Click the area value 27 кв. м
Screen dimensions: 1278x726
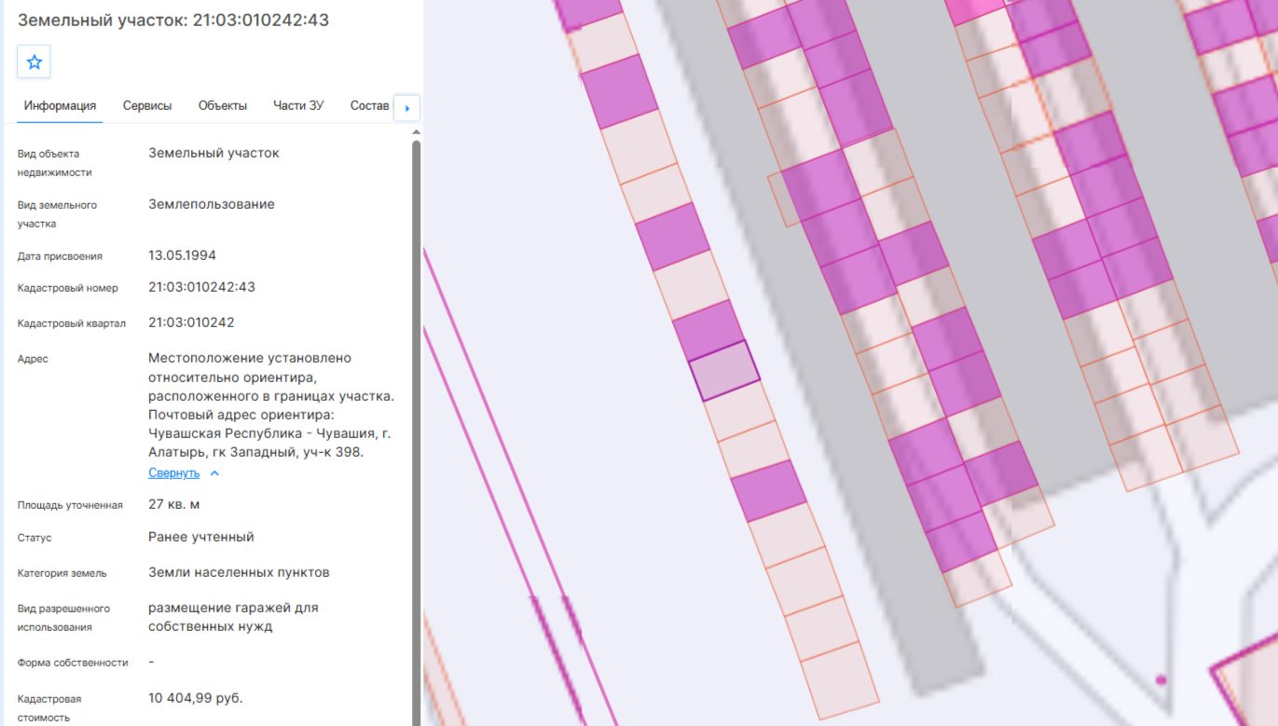pos(174,505)
